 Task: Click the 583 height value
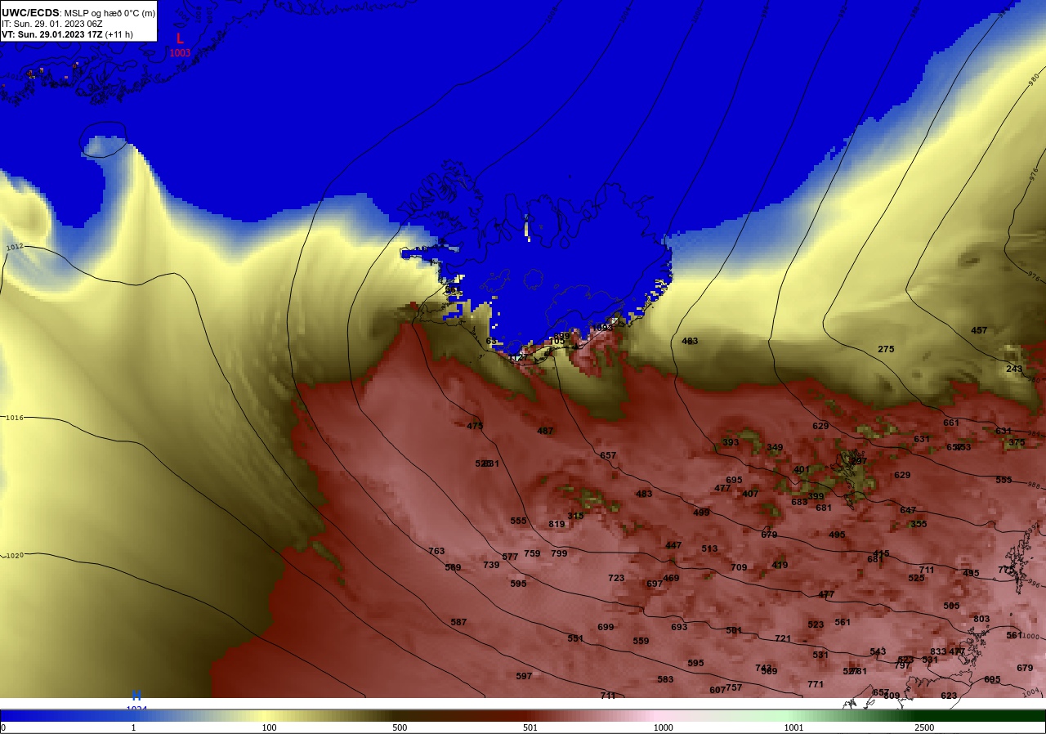665,679
